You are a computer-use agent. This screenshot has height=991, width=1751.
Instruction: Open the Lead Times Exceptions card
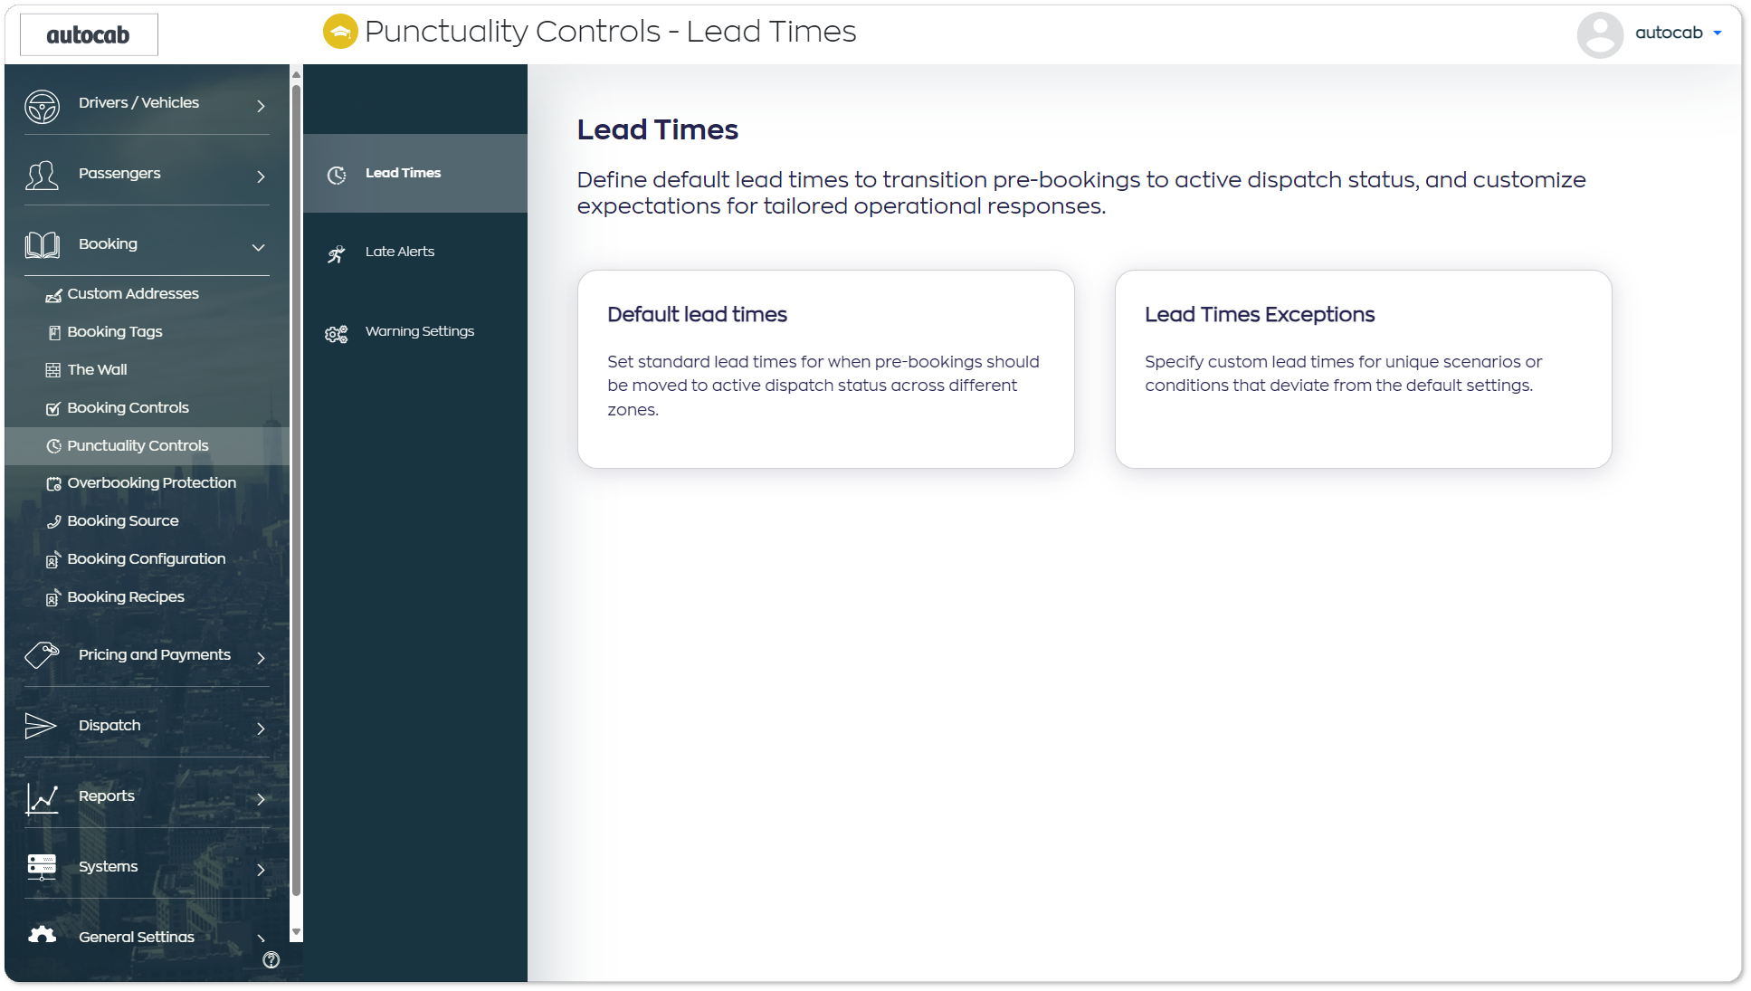pos(1363,369)
